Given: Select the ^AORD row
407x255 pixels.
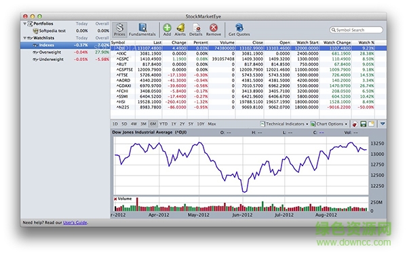Looking at the screenshot, I should coord(248,81).
